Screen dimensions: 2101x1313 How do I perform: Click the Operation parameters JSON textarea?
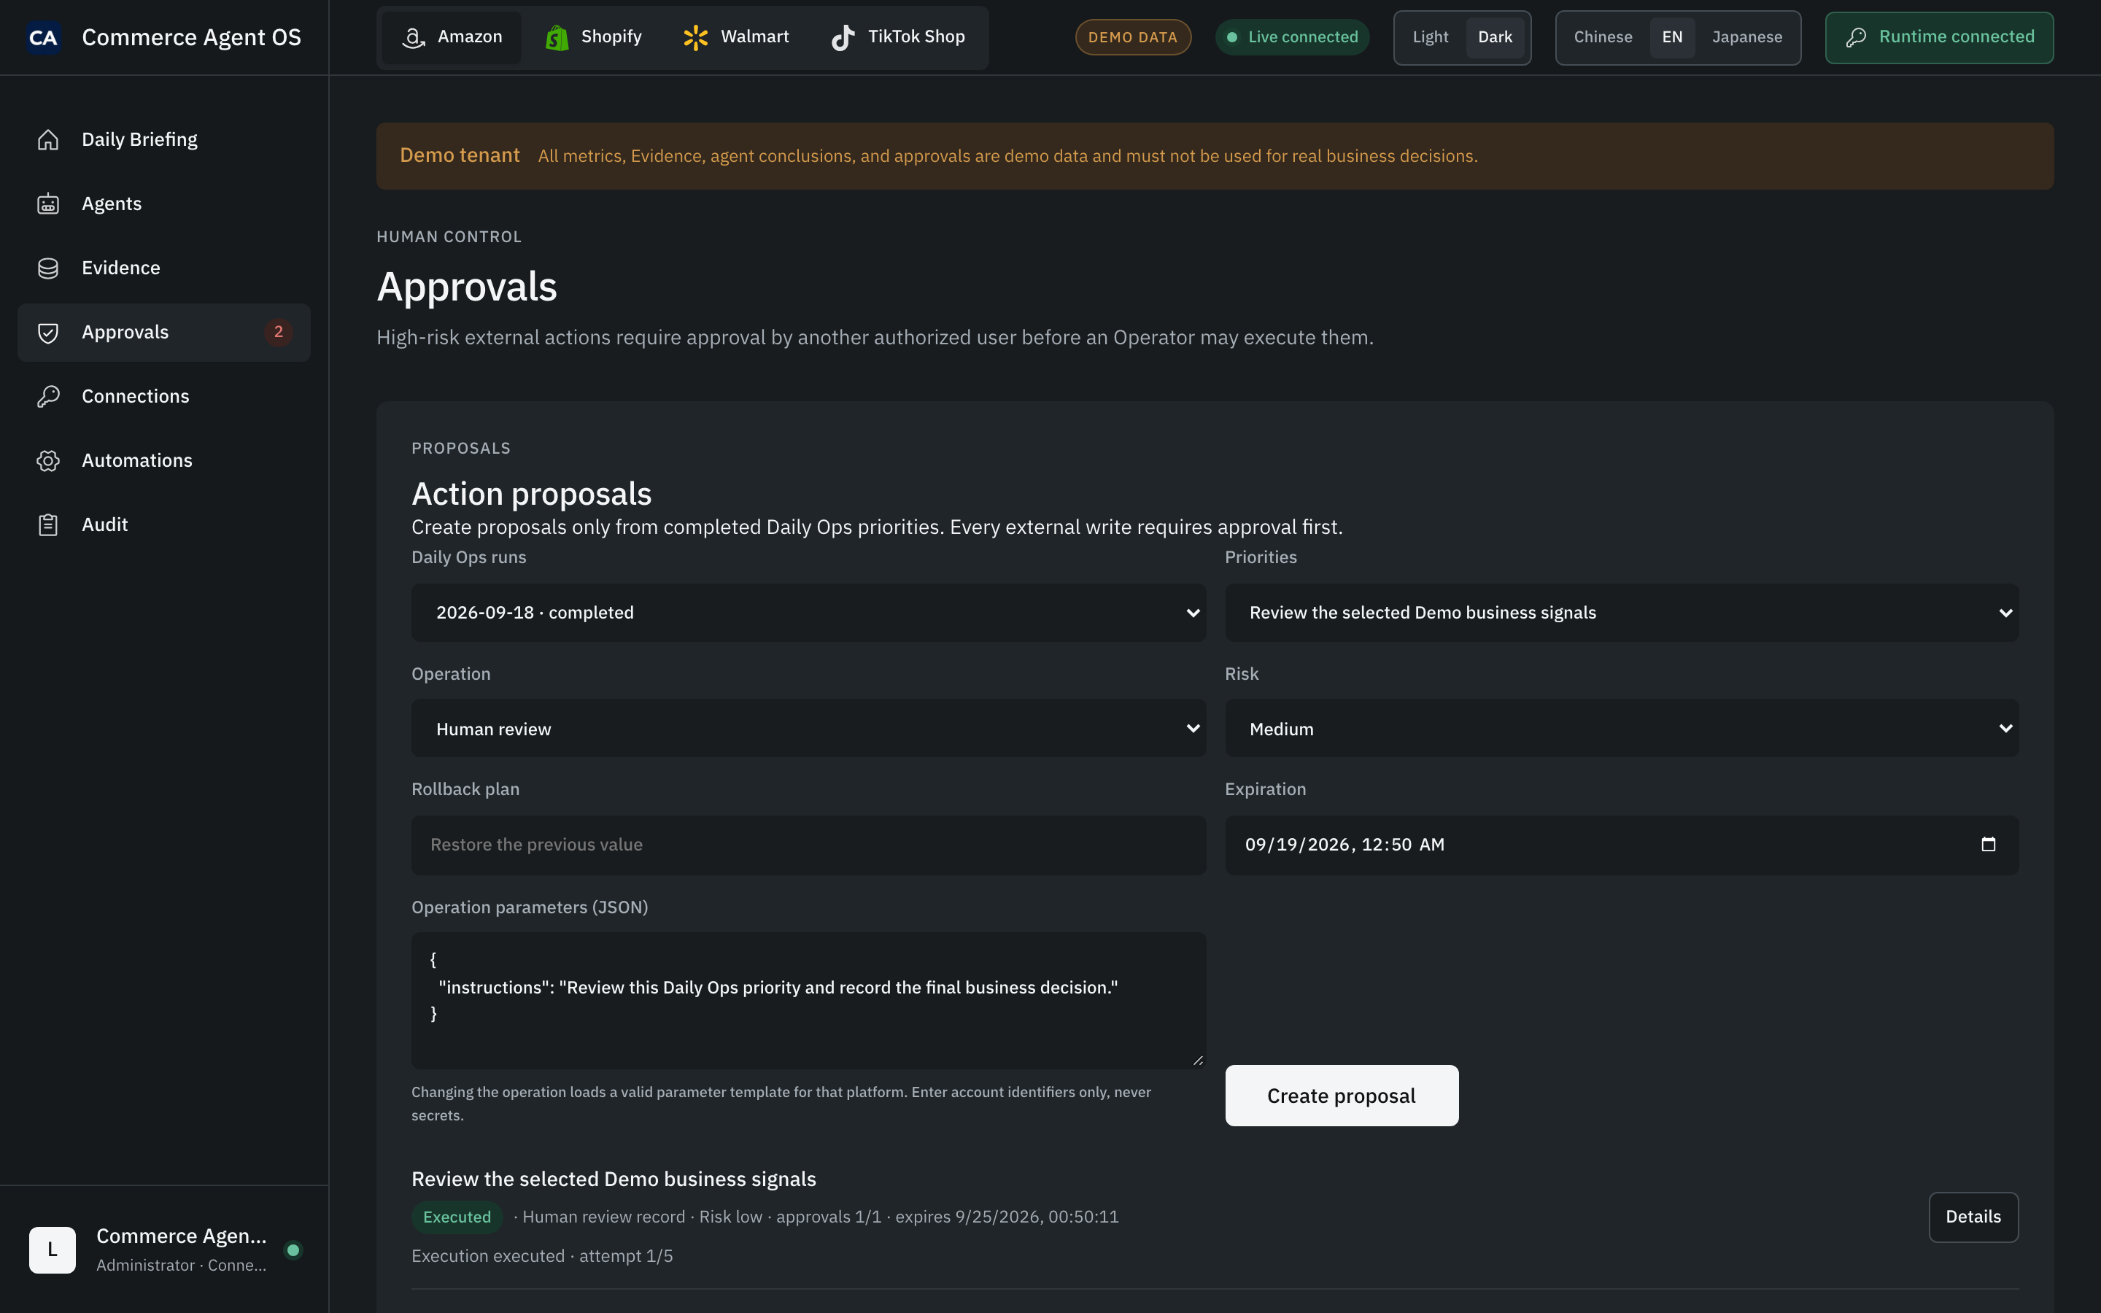coord(808,1000)
